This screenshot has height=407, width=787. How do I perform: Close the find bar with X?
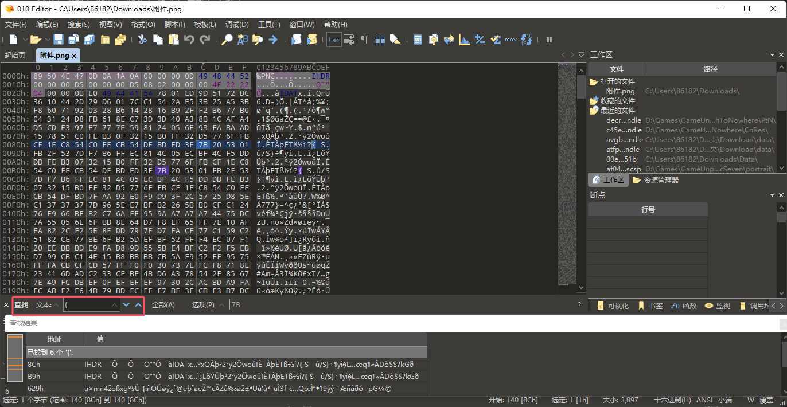click(x=6, y=305)
